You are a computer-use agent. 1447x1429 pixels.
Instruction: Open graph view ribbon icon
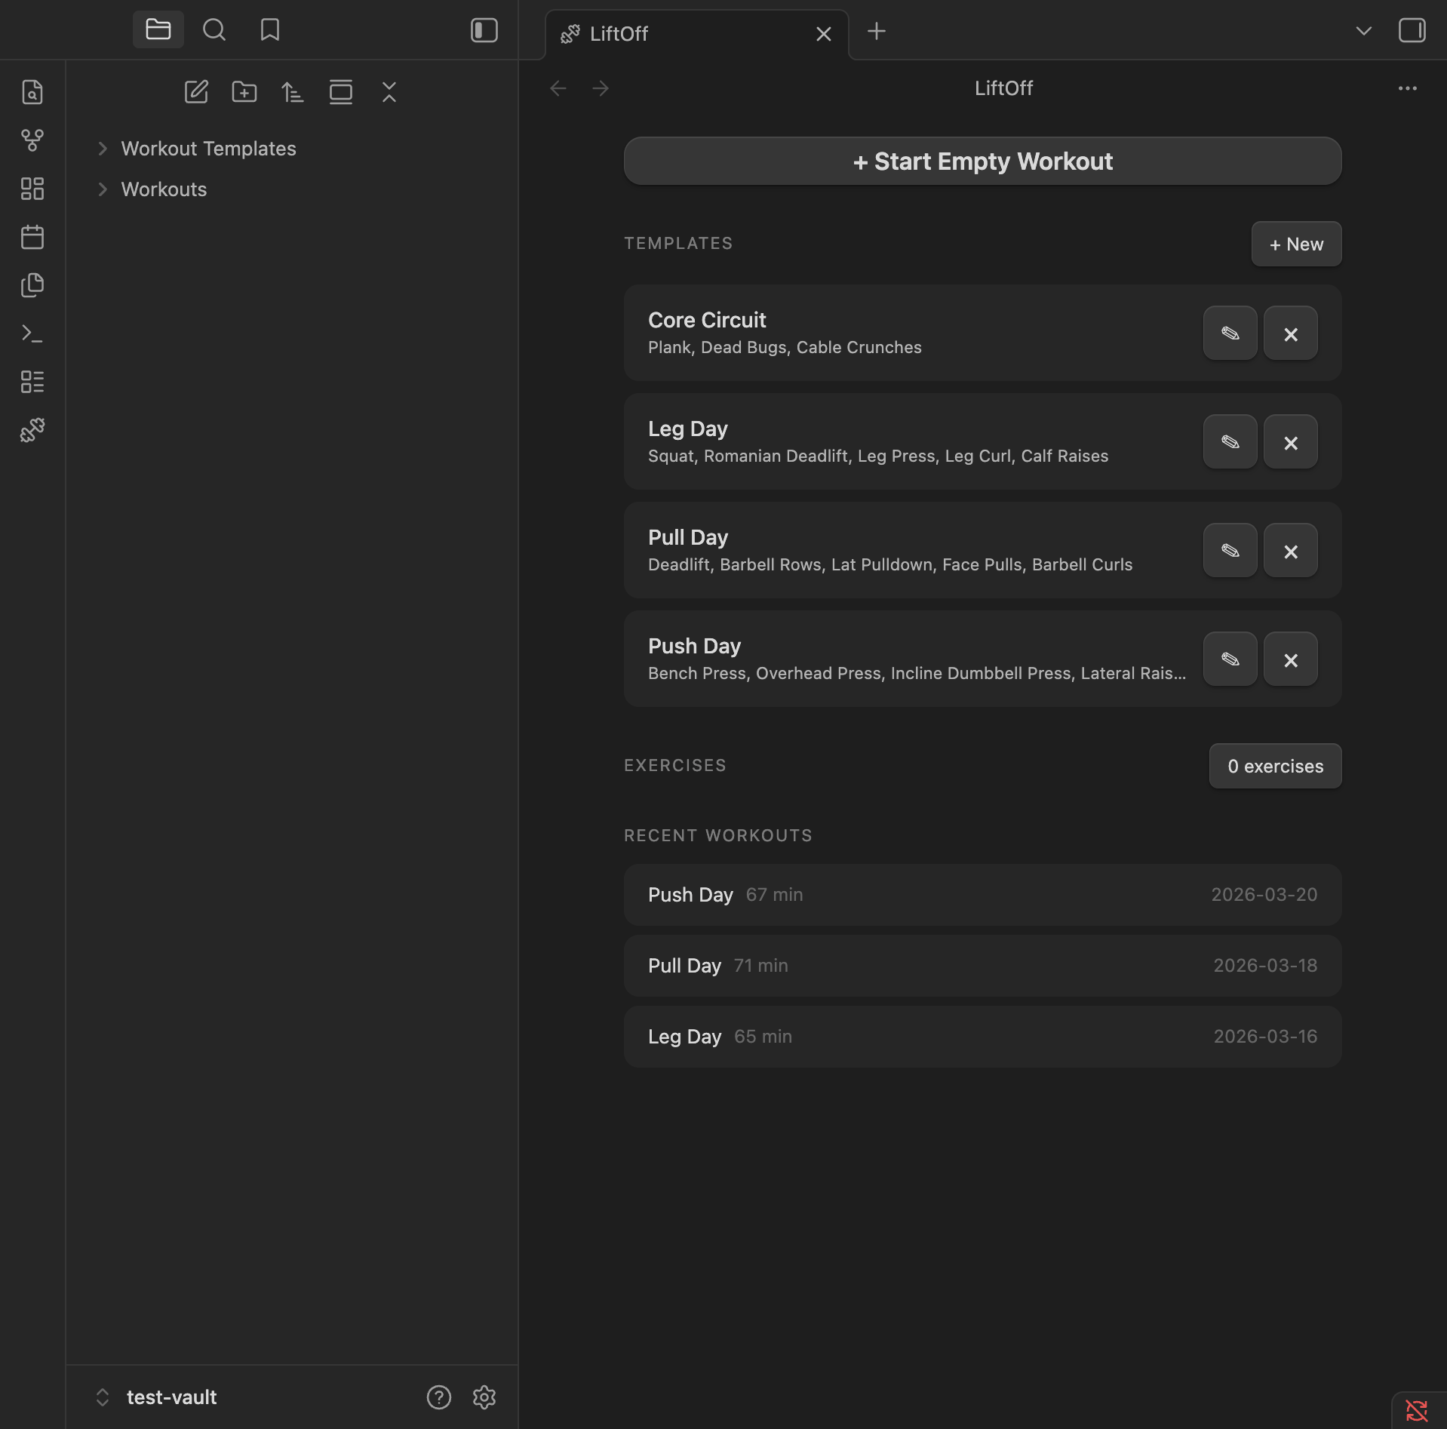click(32, 140)
